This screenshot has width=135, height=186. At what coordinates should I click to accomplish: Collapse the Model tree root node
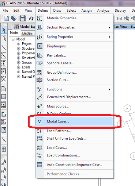click(x=13, y=39)
